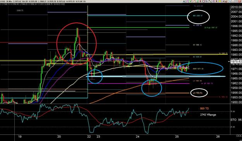Click the small squares at bottom-right corner
242x141 pixels.
point(239,136)
